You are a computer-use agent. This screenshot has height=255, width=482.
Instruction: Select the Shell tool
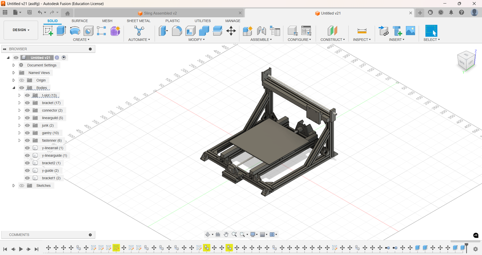point(190,31)
